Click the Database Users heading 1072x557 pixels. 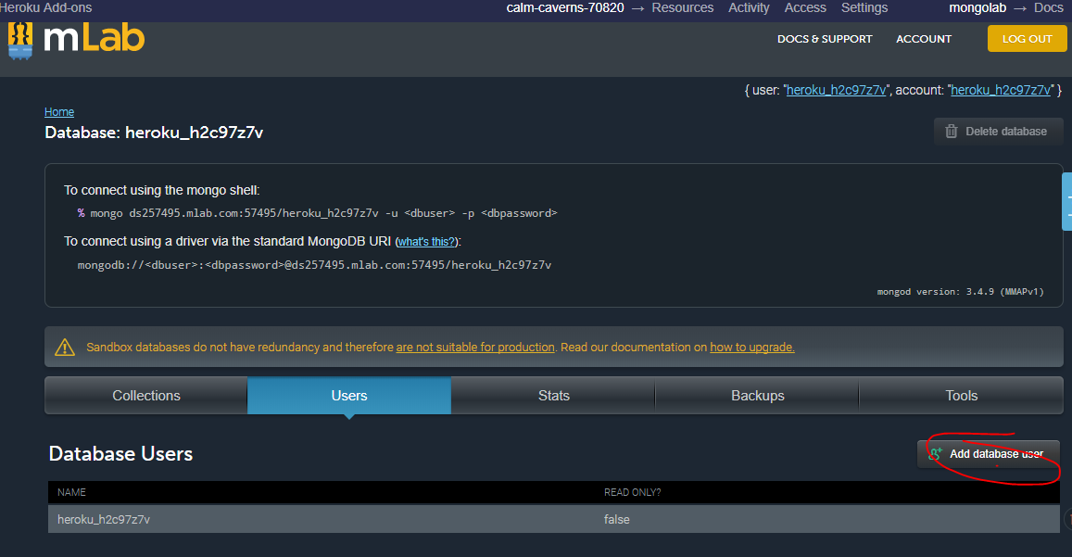pos(121,454)
